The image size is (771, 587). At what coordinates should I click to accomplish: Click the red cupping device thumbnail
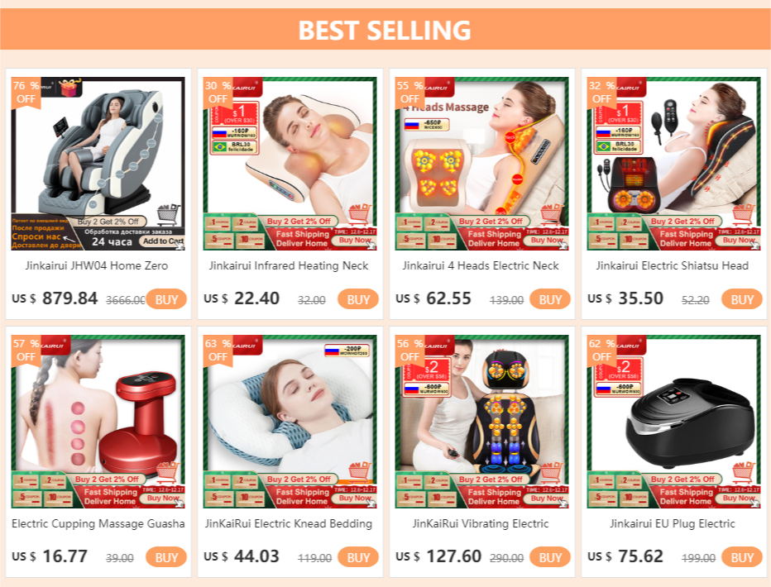point(98,422)
